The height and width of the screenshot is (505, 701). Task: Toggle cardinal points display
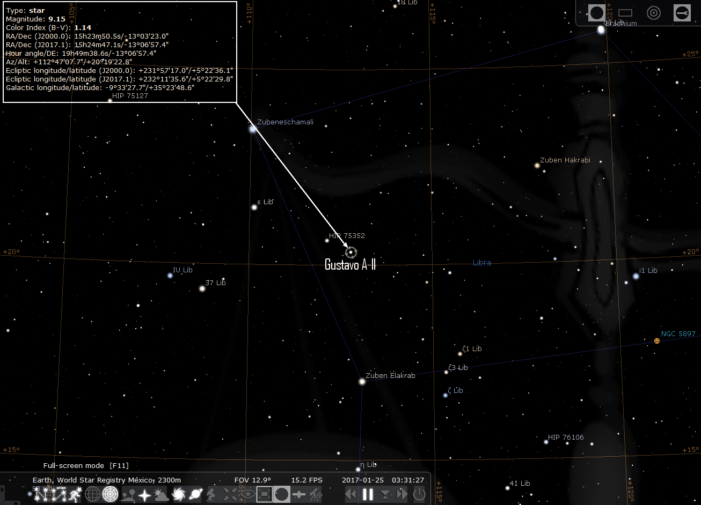(145, 494)
